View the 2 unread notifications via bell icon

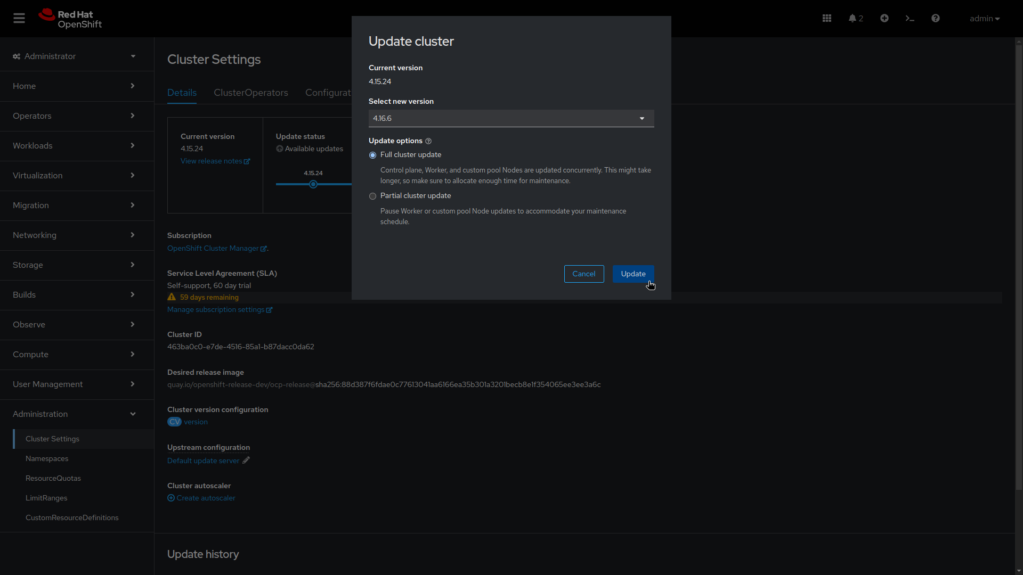point(855,18)
